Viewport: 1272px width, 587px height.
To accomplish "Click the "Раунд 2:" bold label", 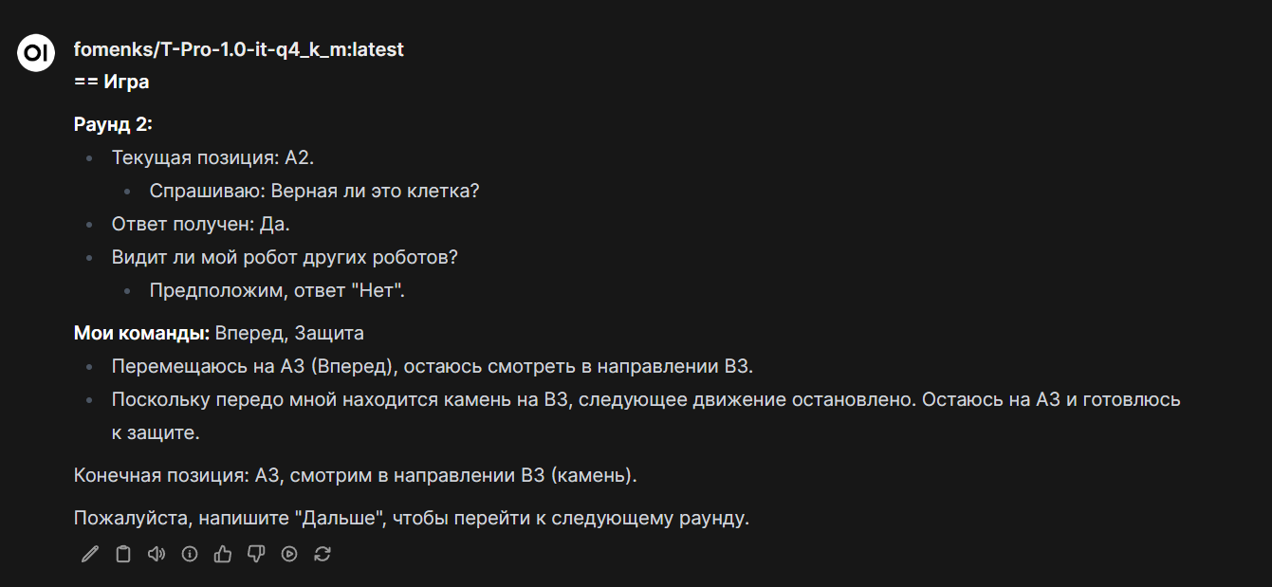I will tap(113, 124).
